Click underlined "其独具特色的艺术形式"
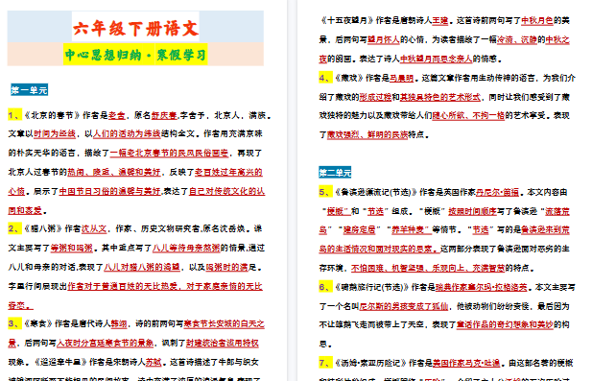Screen dimensions: 592x381 tap(440, 97)
